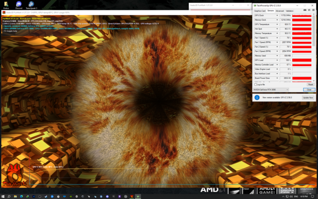
Task: Open the volume tray icon
Action: 291,197
